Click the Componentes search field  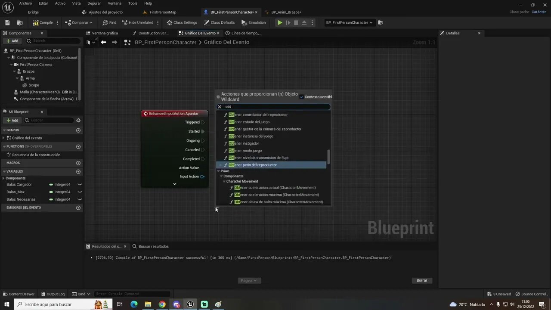tap(53, 41)
